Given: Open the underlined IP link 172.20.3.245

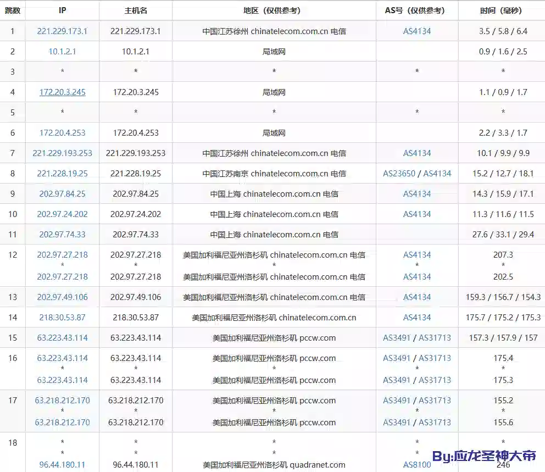Looking at the screenshot, I should (62, 92).
